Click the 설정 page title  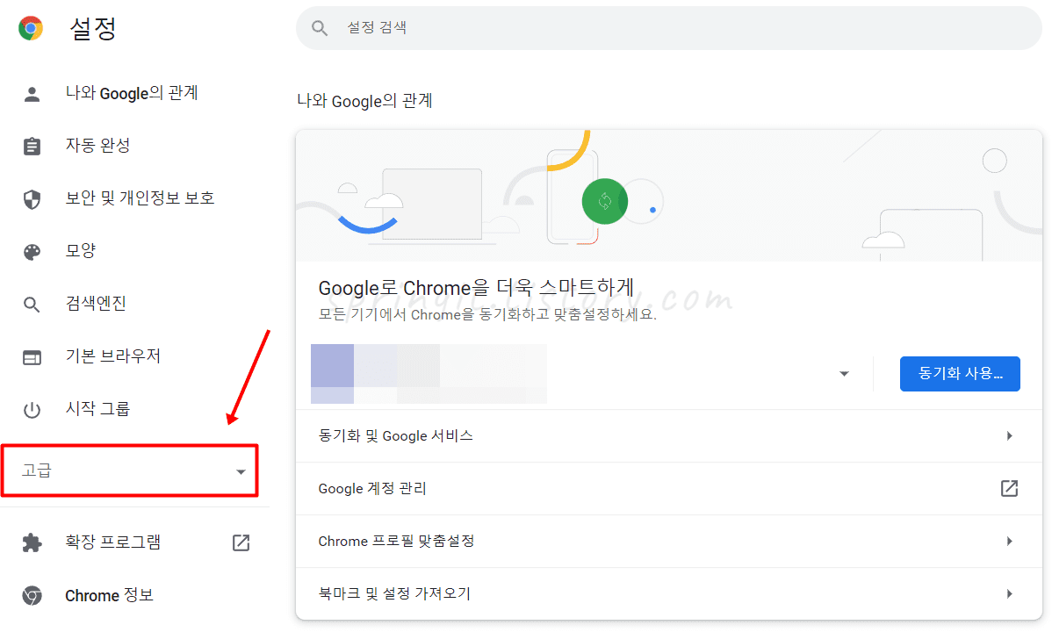tap(93, 28)
